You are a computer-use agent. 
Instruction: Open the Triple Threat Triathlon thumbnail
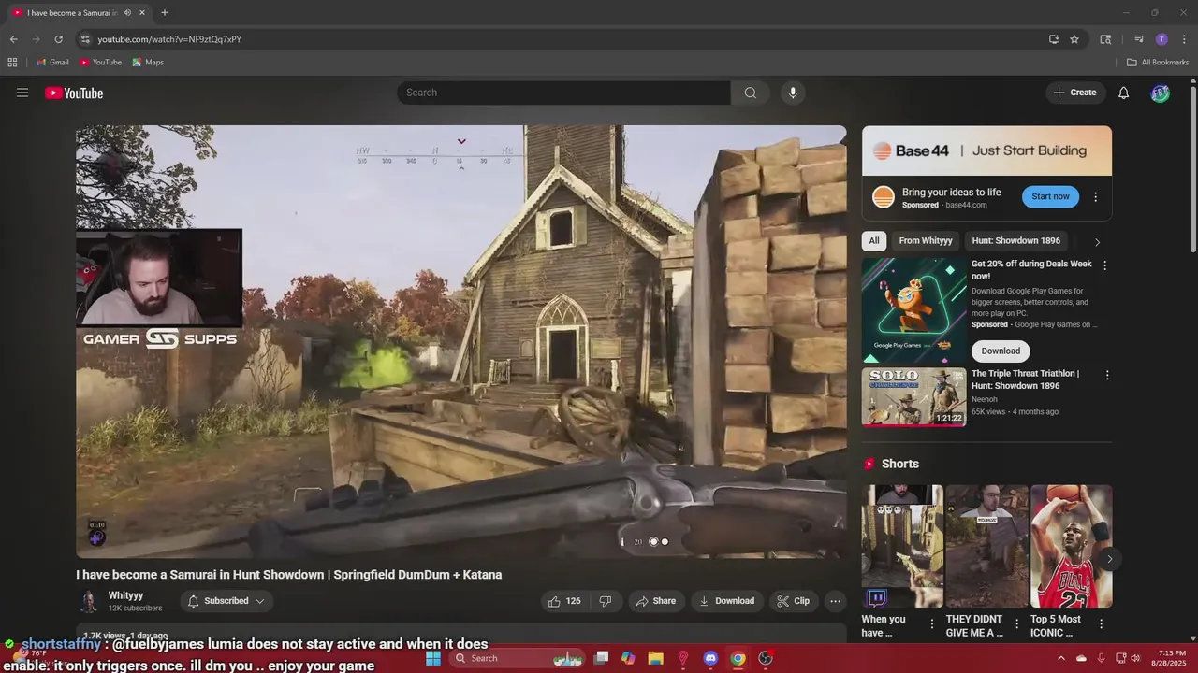pos(913,396)
